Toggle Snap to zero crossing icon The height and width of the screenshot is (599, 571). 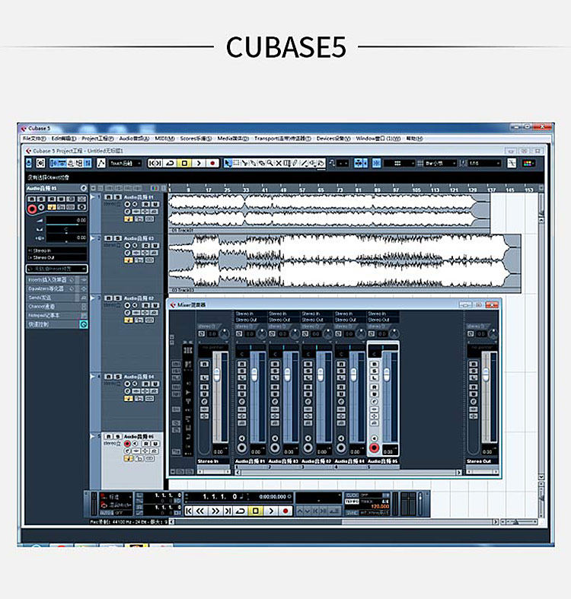pos(512,163)
